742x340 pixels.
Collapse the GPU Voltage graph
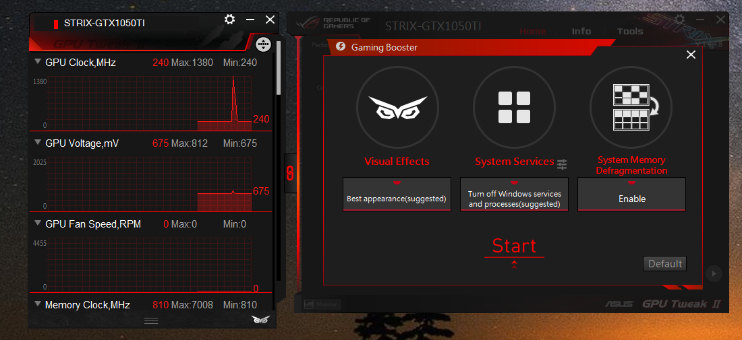(x=38, y=142)
